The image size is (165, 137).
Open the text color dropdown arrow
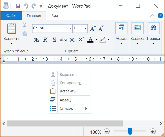(96, 39)
